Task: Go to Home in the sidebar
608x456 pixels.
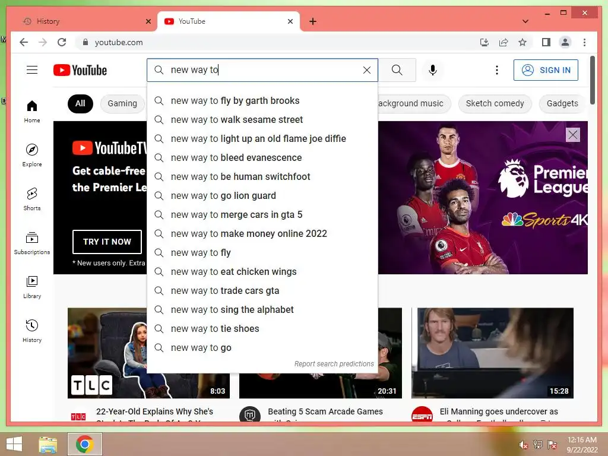Action: [32, 112]
